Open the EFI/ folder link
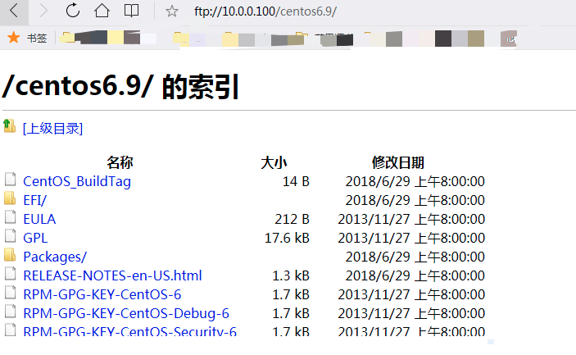Viewport: 576px width, 355px height. coord(35,200)
